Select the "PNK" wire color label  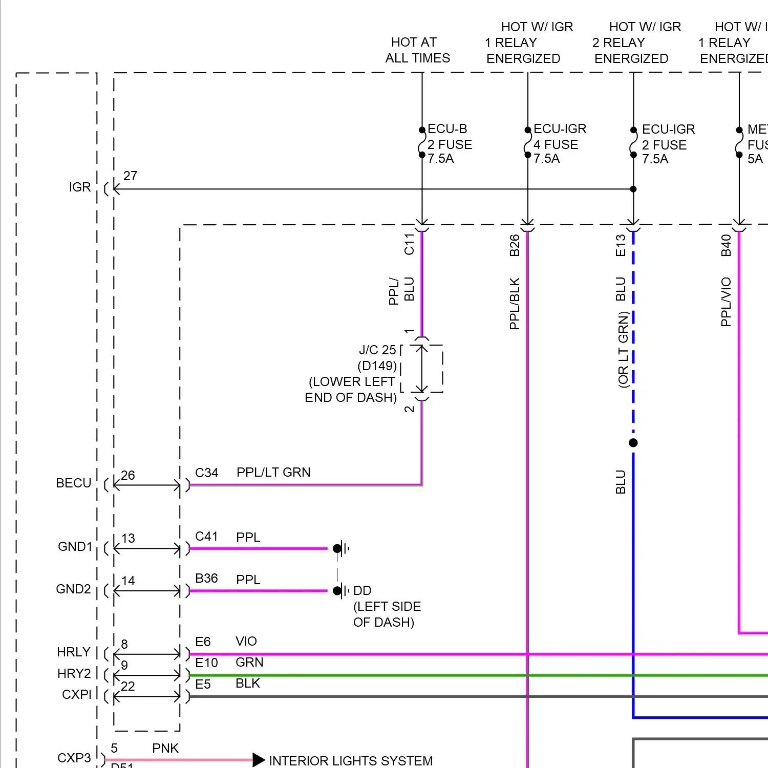[x=165, y=749]
